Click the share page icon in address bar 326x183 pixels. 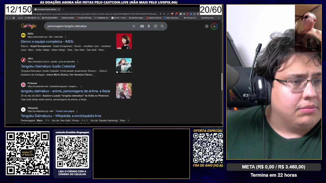pos(168,14)
